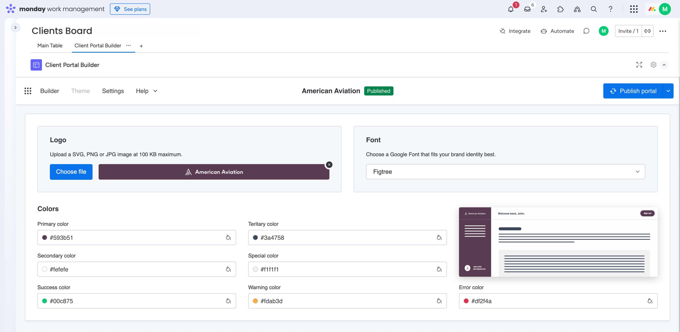680x332 pixels.
Task: Click the See plans button
Action: 130,9
